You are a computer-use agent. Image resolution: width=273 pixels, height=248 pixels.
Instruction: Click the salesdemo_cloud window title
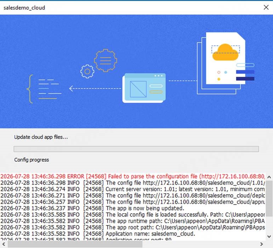[24, 8]
